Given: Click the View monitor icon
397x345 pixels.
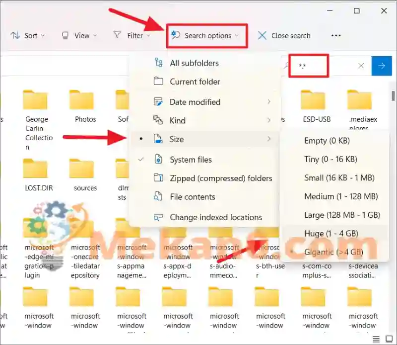Looking at the screenshot, I should point(66,35).
